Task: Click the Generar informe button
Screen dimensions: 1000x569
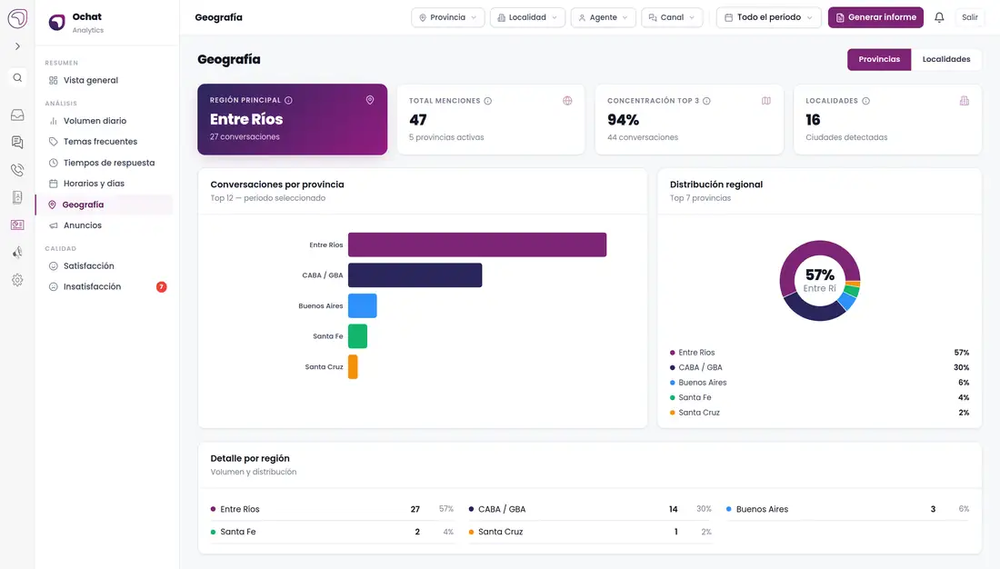Action: pos(875,17)
